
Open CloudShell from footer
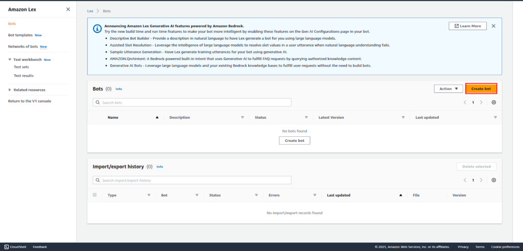pyautogui.click(x=15, y=247)
